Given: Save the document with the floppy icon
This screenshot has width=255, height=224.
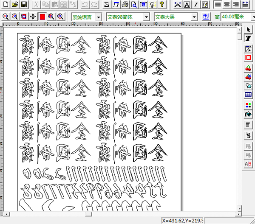Looking at the screenshot, I should (x=24, y=5).
